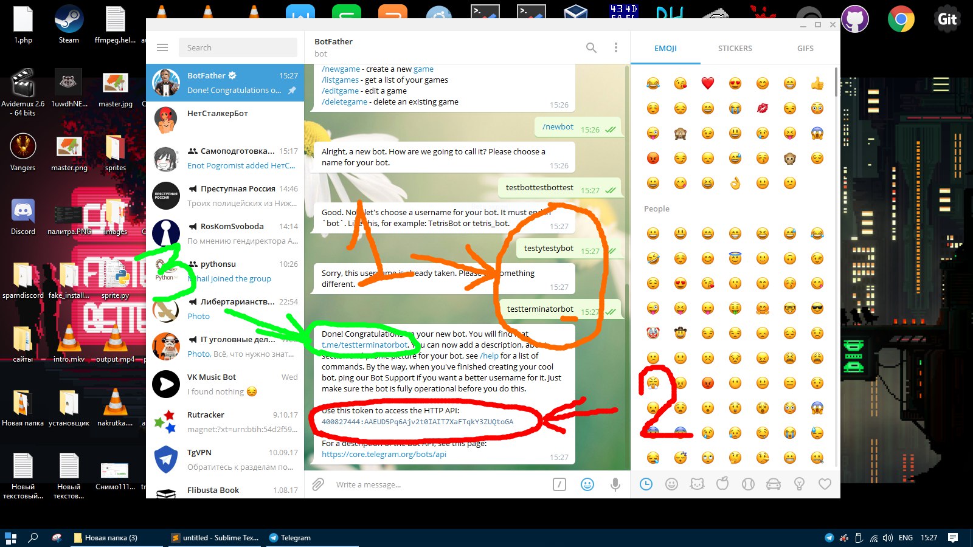Viewport: 973px width, 547px height.
Task: Click the Search chats field
Action: (238, 47)
